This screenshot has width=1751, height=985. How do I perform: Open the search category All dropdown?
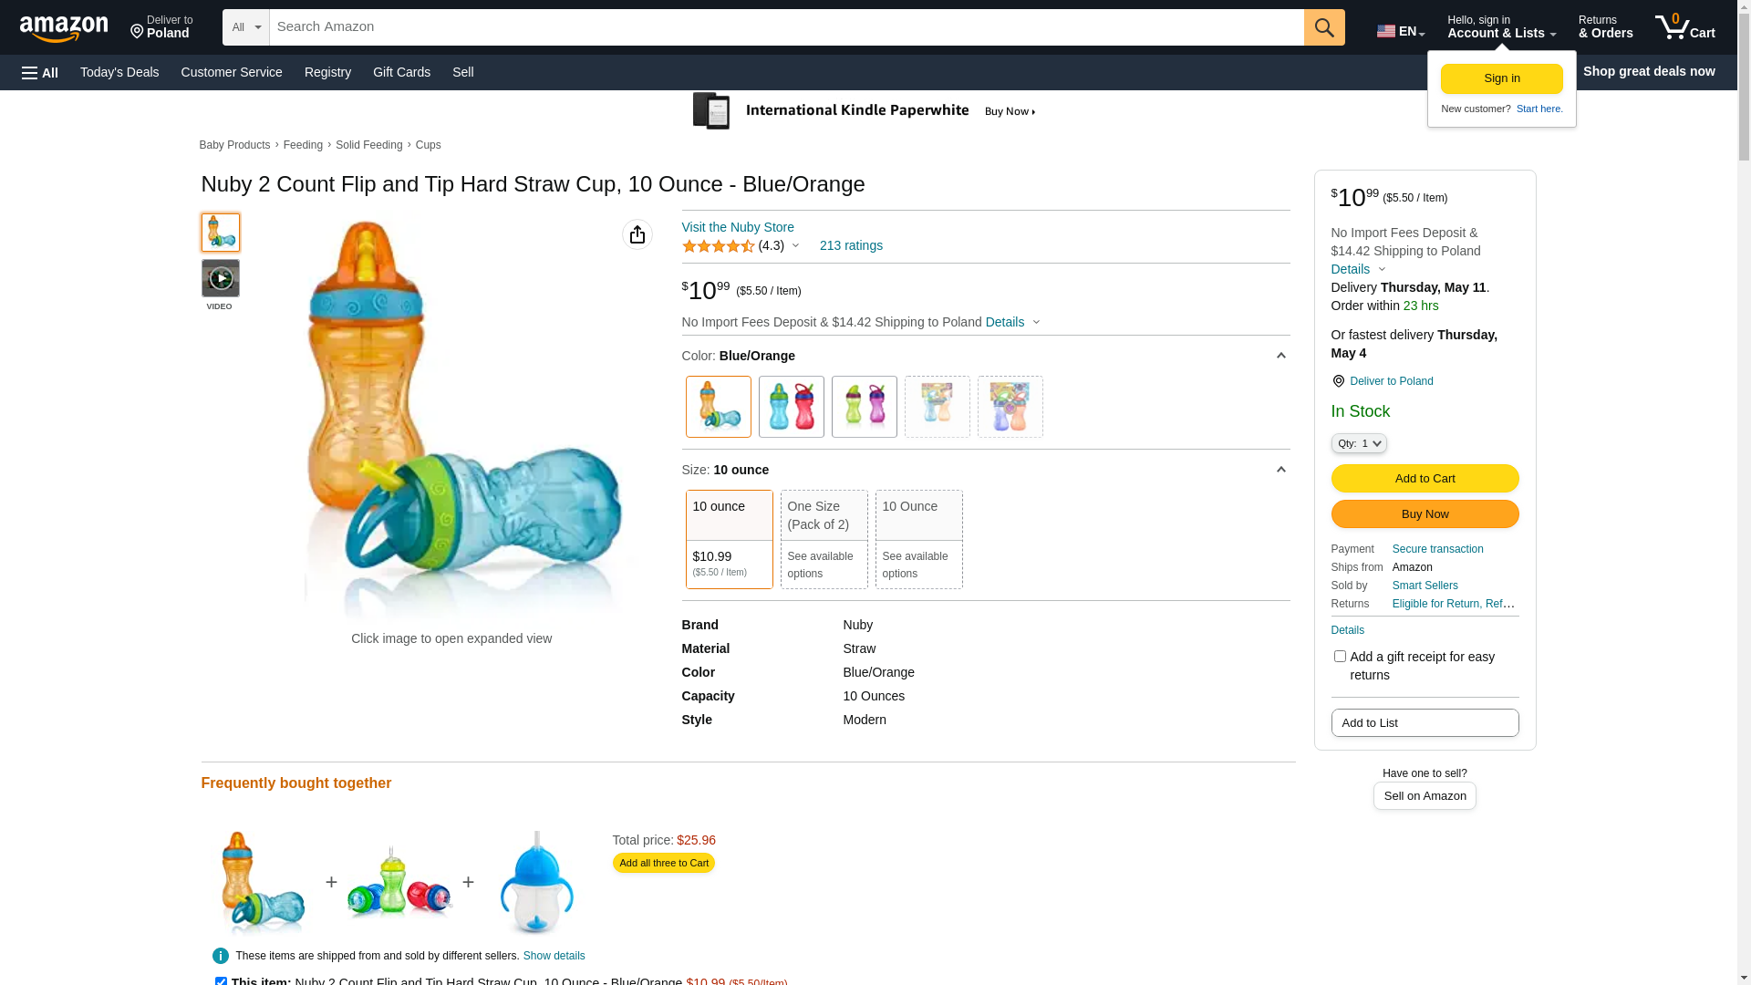pos(246,27)
